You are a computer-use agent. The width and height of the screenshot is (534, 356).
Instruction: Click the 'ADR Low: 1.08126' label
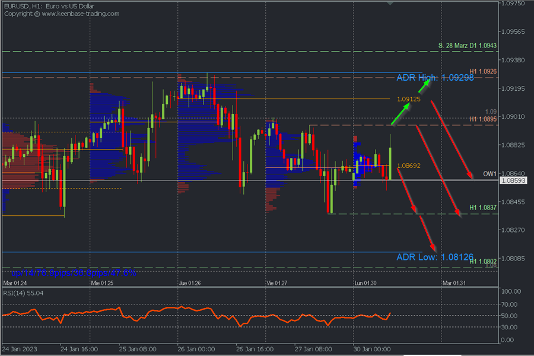(435, 257)
